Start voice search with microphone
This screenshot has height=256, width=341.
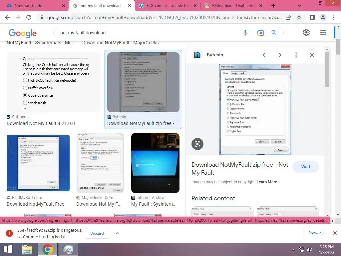pos(245,33)
